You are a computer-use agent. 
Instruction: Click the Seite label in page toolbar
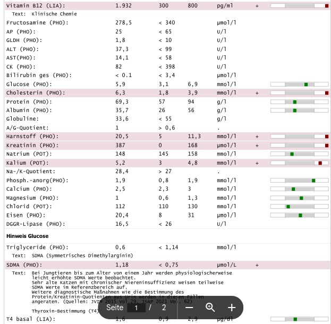pyautogui.click(x=115, y=308)
